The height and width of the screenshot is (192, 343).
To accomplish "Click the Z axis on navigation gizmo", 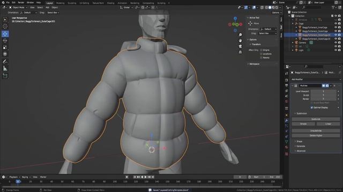I will [x=235, y=19].
